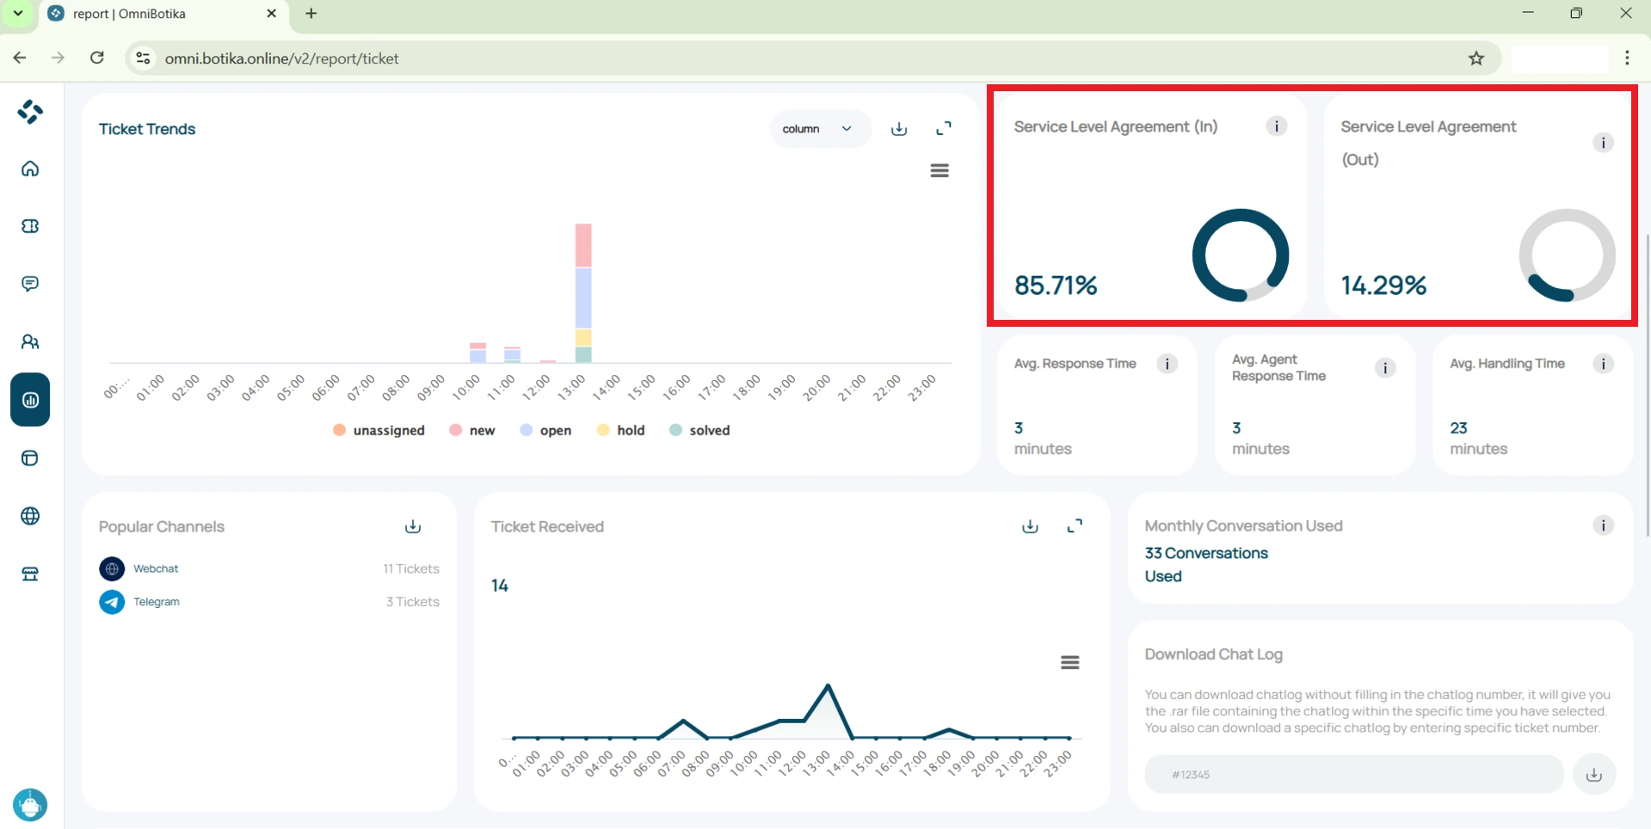The image size is (1651, 829).
Task: Open the globe channels sidebar icon
Action: pyautogui.click(x=30, y=516)
